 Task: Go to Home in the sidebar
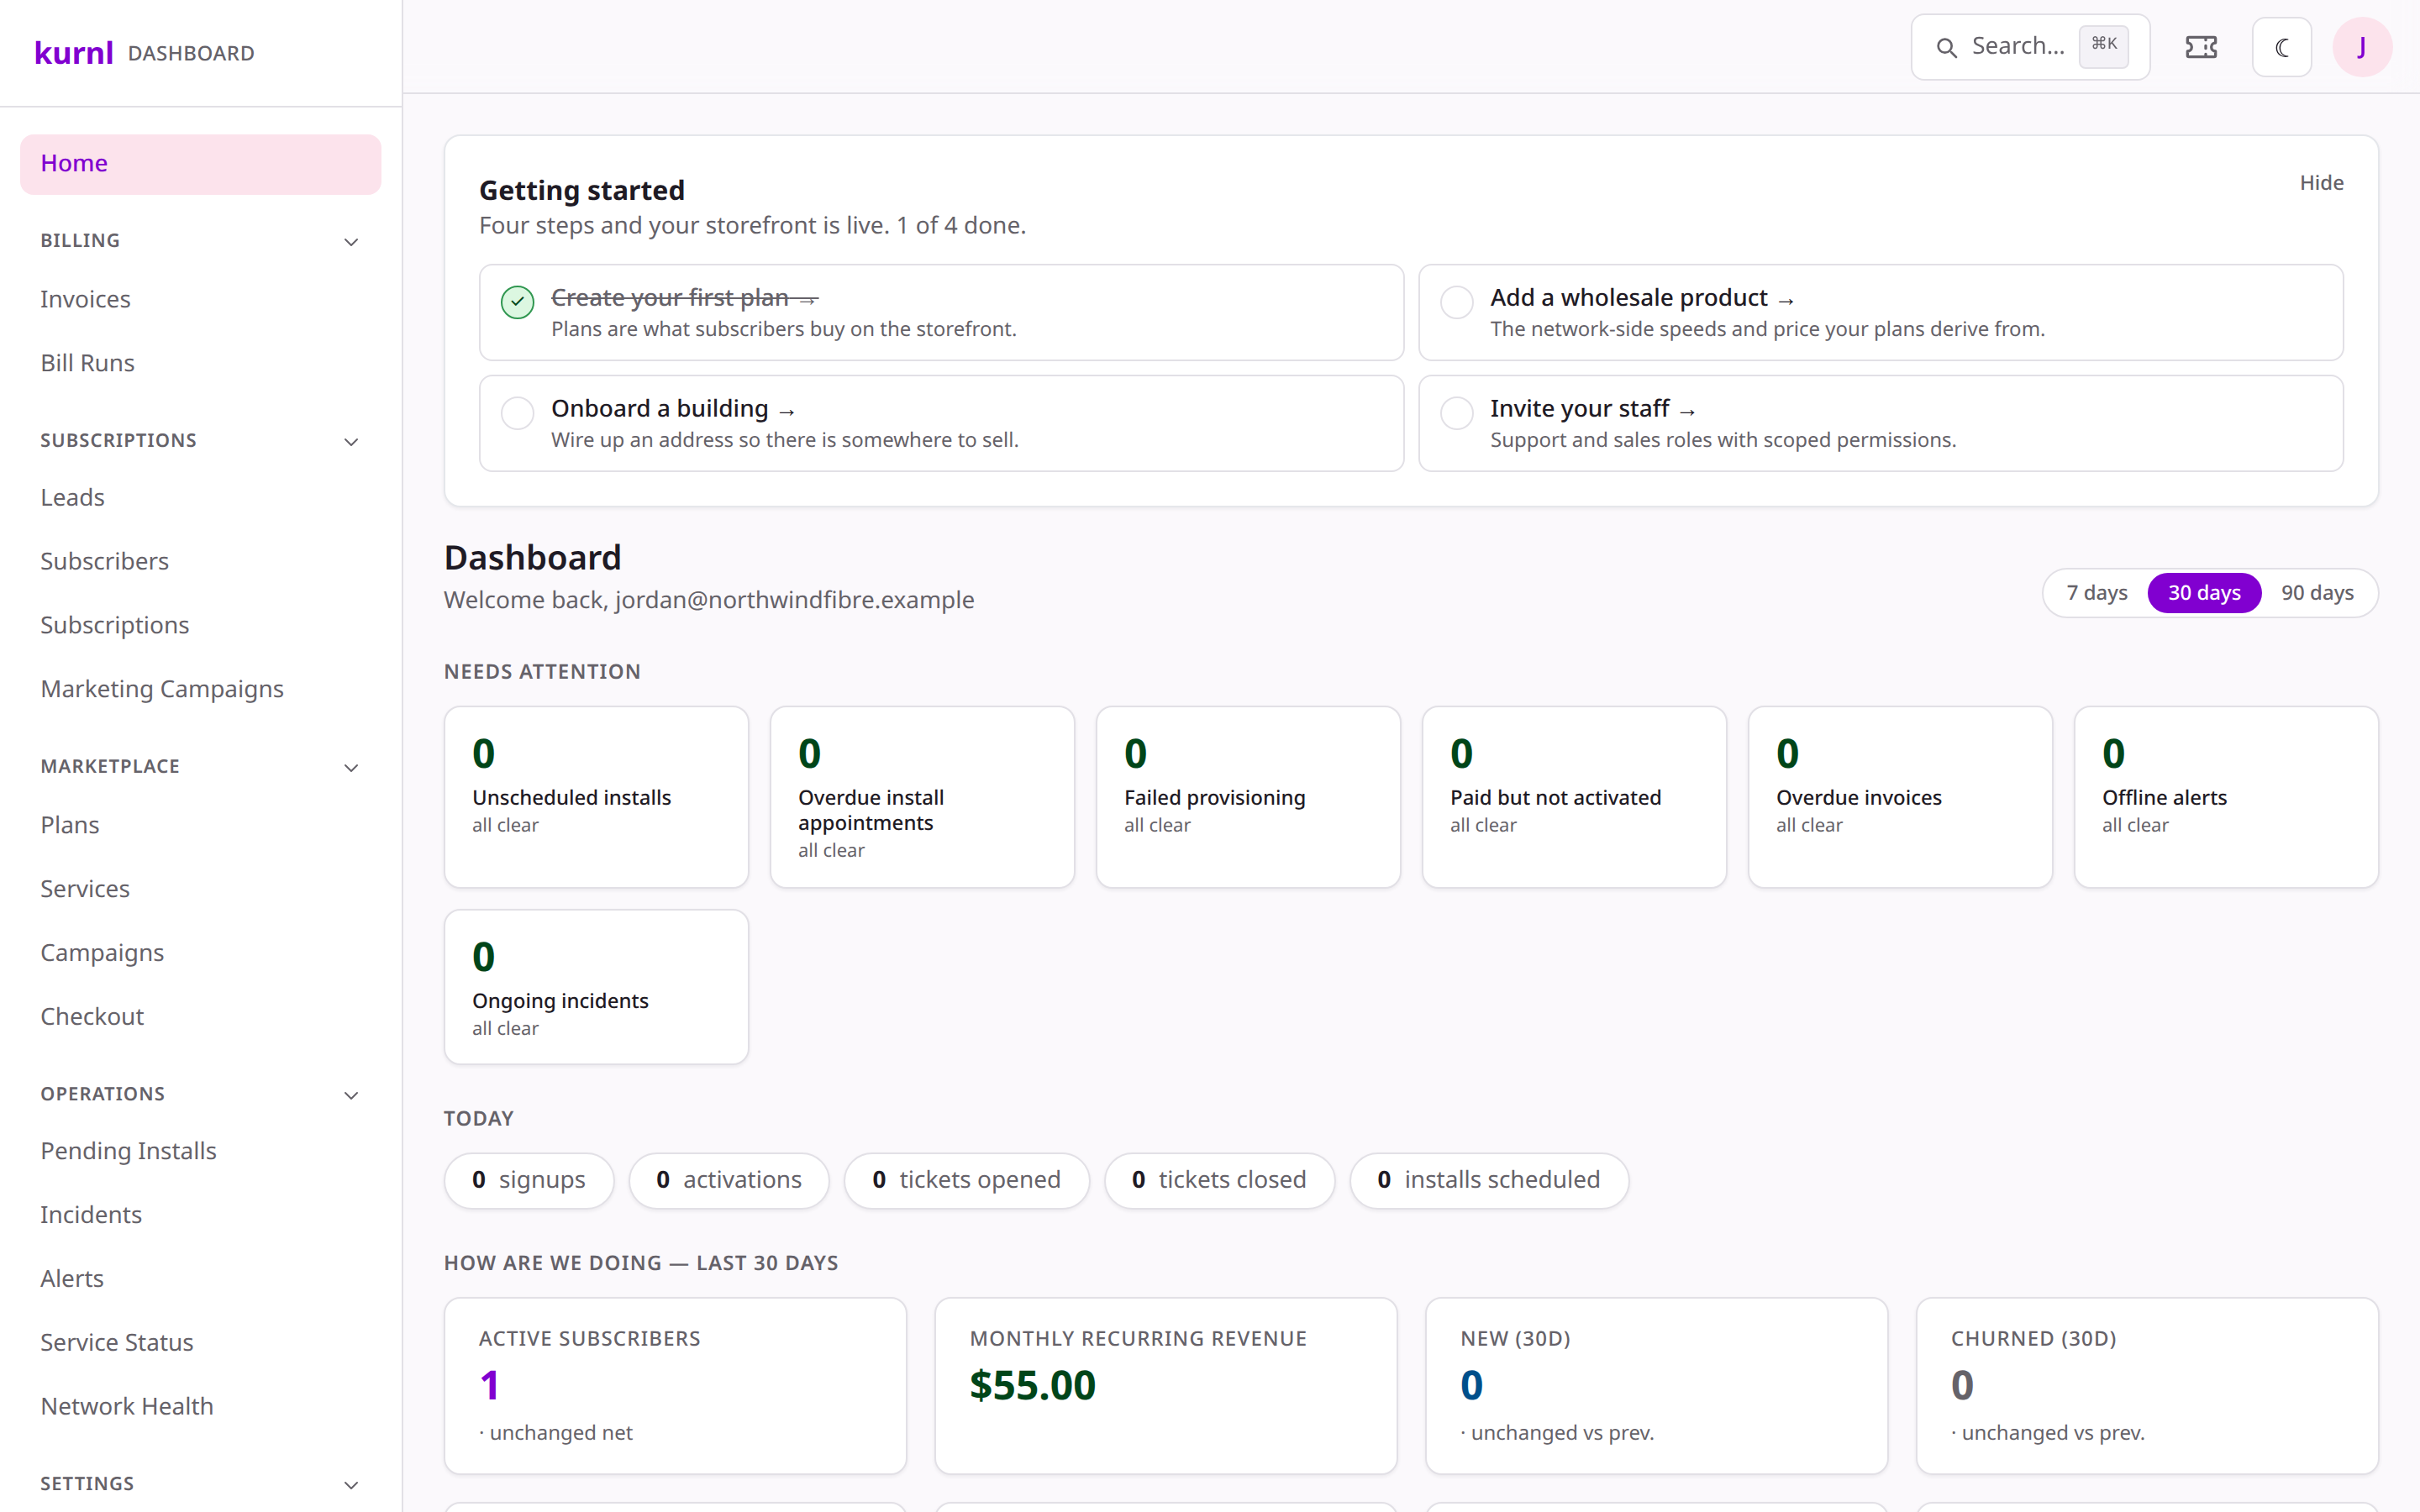point(200,164)
